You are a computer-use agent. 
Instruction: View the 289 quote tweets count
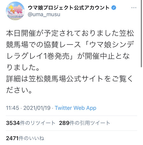point(64,123)
